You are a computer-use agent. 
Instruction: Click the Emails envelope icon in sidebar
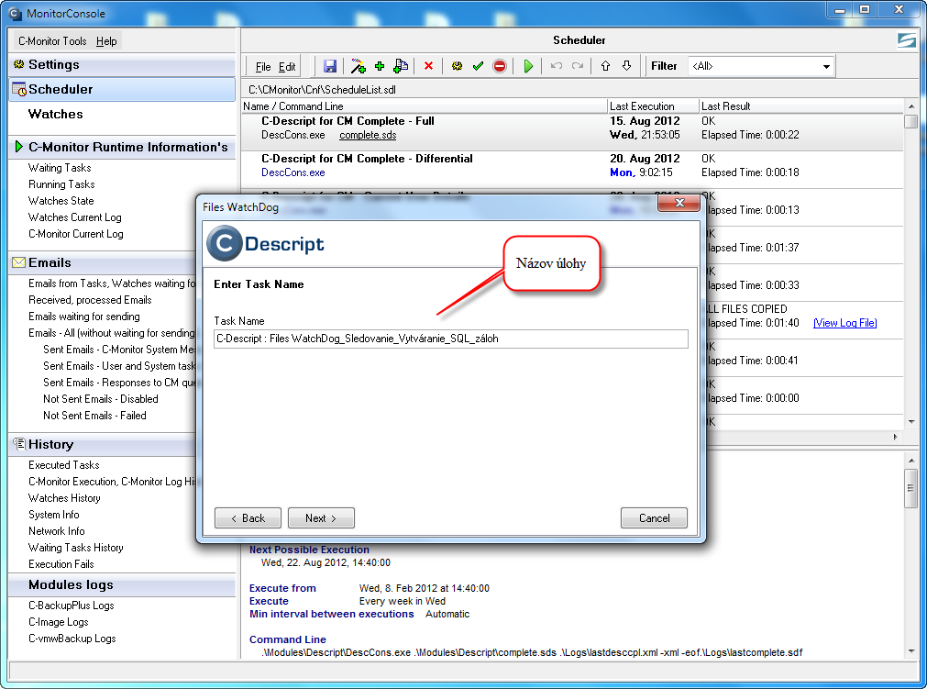(x=19, y=262)
